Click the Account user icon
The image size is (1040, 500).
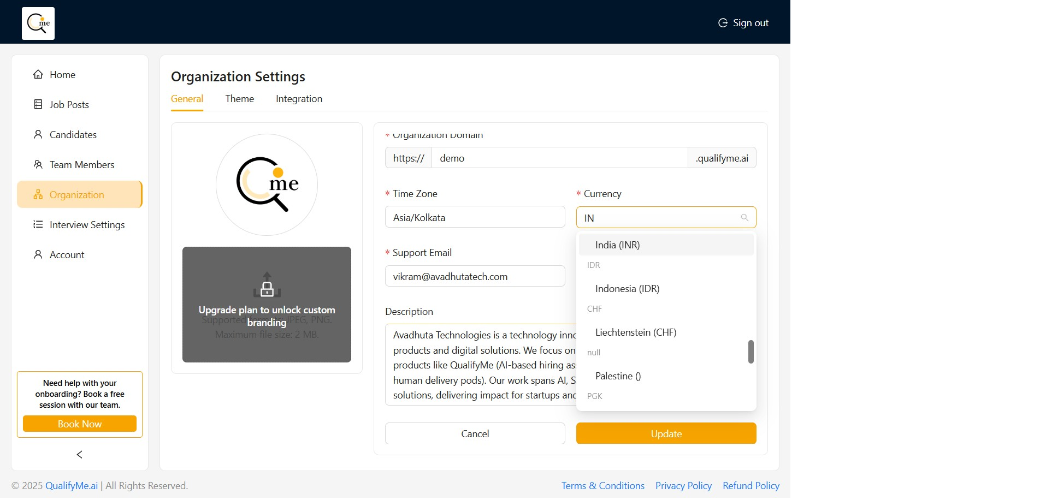pos(38,254)
